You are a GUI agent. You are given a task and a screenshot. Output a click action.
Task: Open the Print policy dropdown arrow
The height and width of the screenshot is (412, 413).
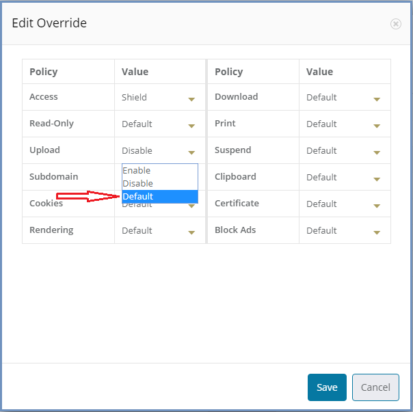(x=377, y=126)
